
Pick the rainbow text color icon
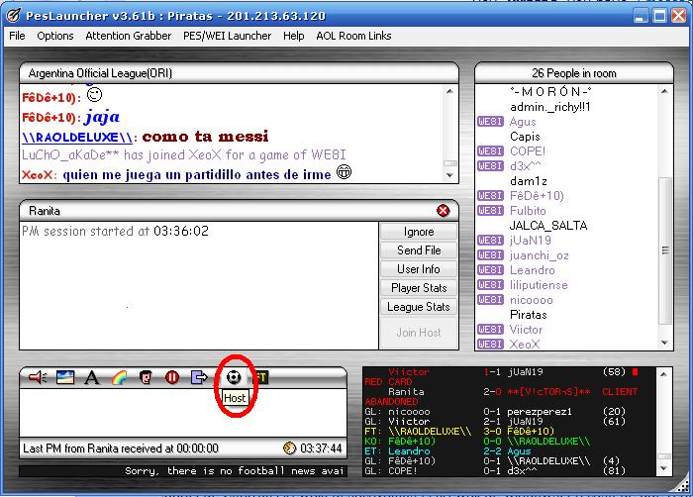coord(119,377)
